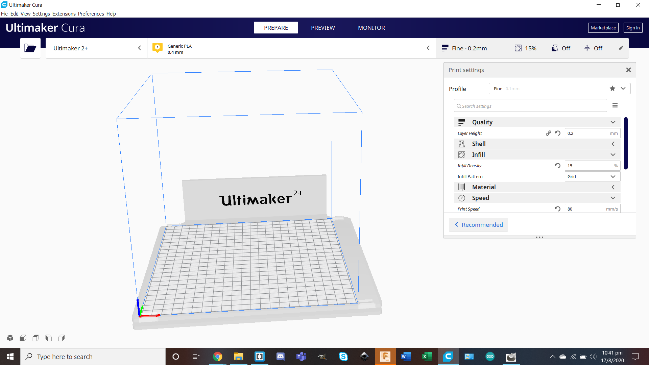This screenshot has width=649, height=365.
Task: Open the Edit menu
Action: [x=14, y=14]
